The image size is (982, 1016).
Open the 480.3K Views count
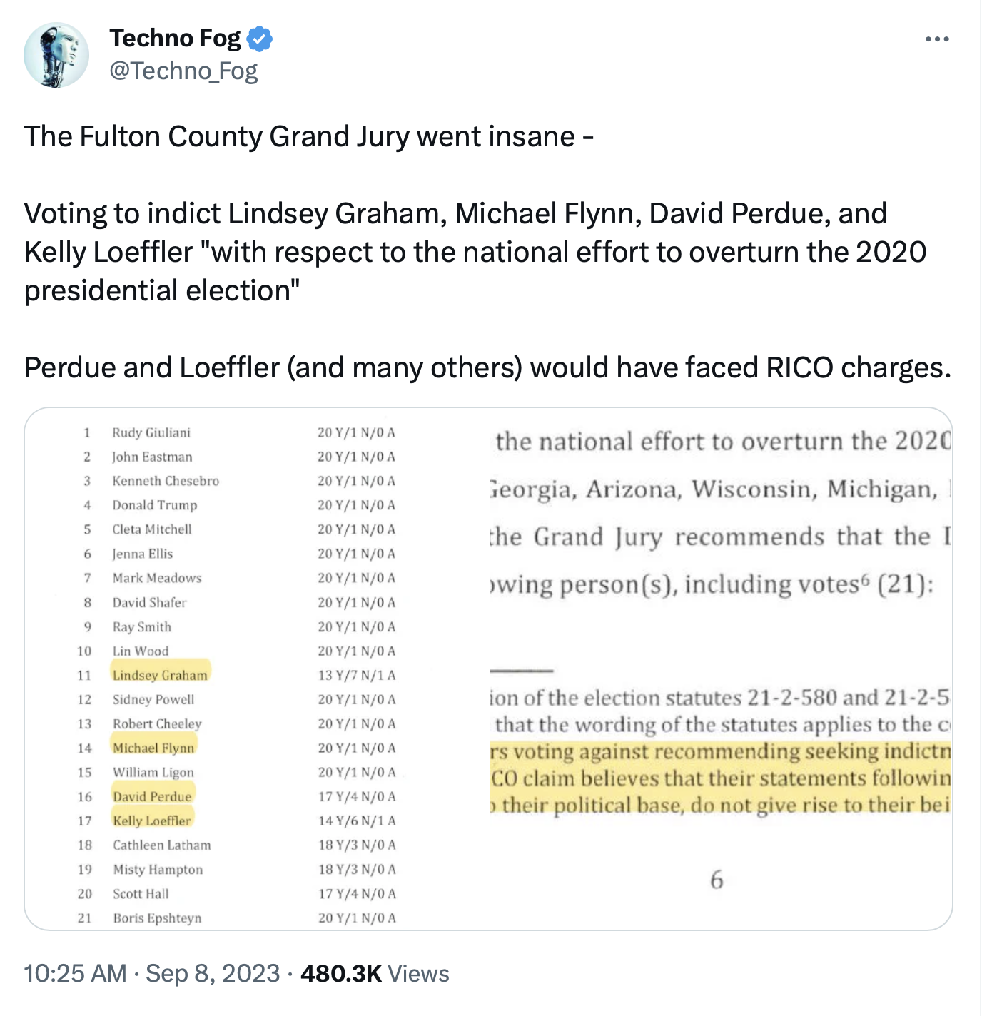pyautogui.click(x=375, y=973)
